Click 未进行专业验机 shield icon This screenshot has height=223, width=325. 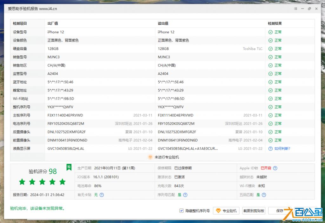click(x=150, y=157)
